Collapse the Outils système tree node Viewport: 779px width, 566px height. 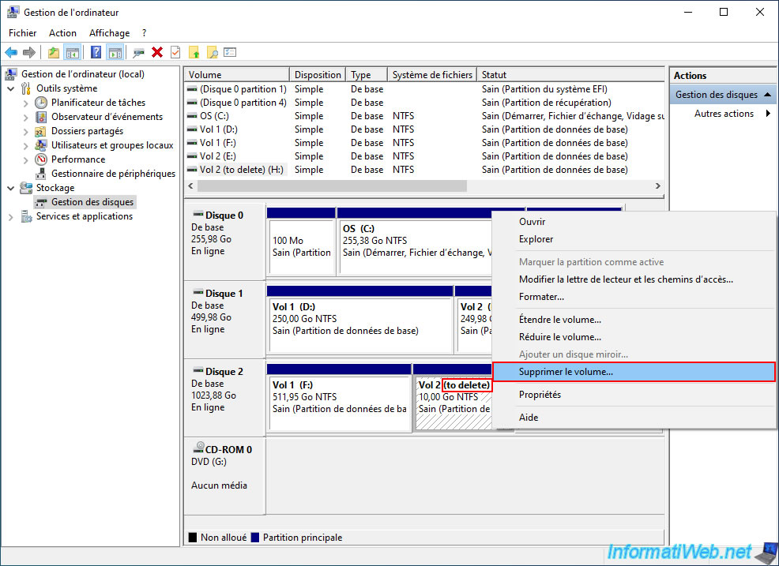11,88
